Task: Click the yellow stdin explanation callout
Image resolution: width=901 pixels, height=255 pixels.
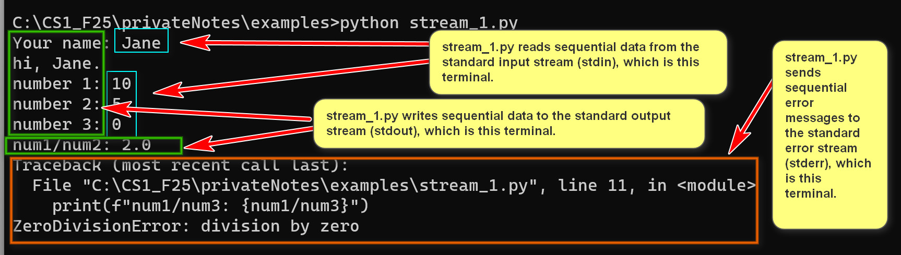Action: click(x=577, y=62)
